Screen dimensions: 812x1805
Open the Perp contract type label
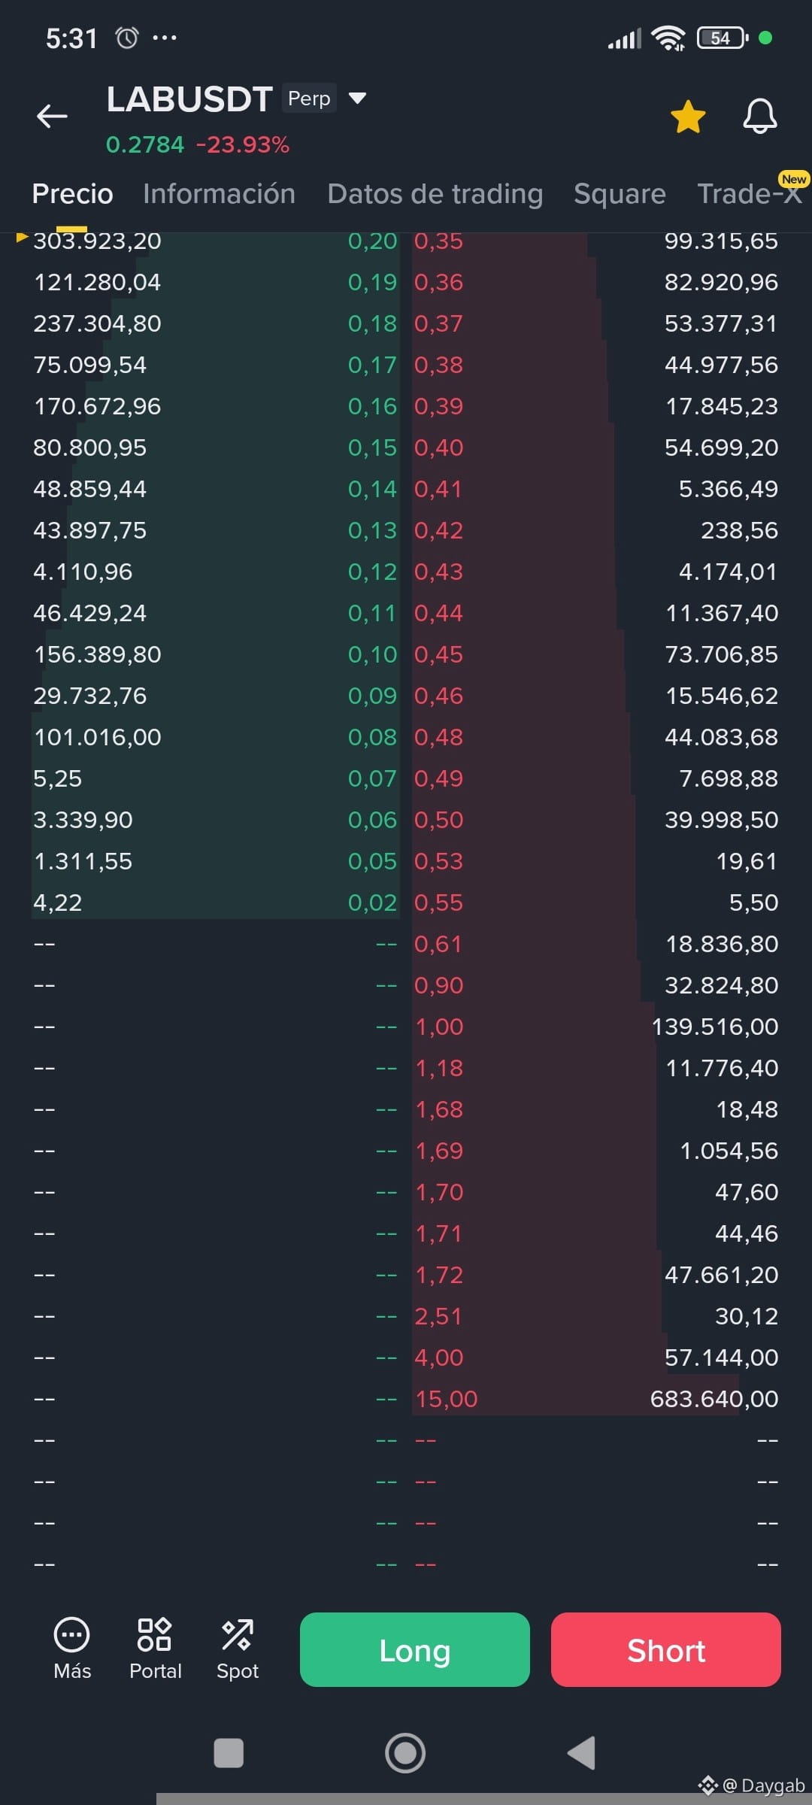(x=309, y=99)
